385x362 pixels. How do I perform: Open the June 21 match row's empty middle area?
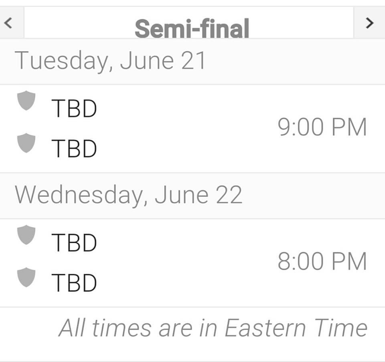[184, 128]
